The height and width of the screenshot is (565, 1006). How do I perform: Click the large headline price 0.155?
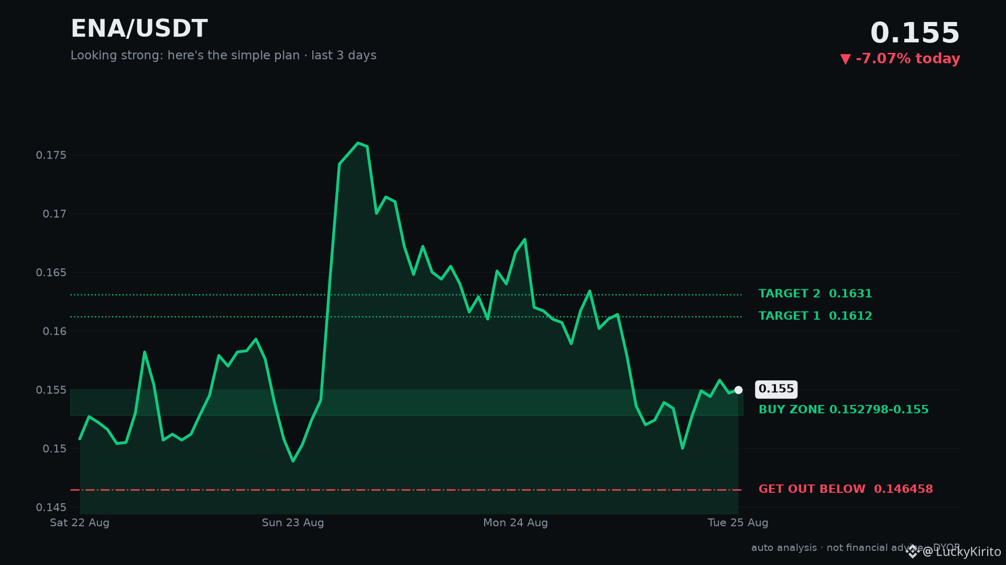click(915, 33)
